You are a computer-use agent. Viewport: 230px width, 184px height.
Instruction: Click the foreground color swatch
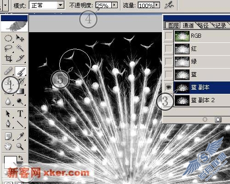coord(11,162)
